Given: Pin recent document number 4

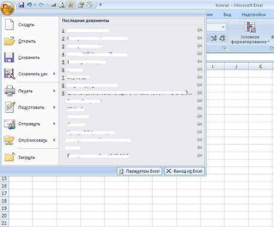Looking at the screenshot, I should coord(199,53).
